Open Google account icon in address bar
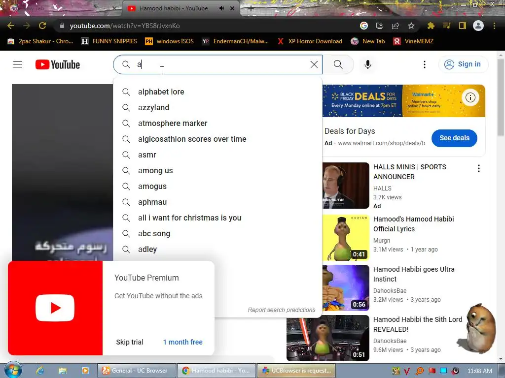The image size is (505, 378). pyautogui.click(x=364, y=26)
